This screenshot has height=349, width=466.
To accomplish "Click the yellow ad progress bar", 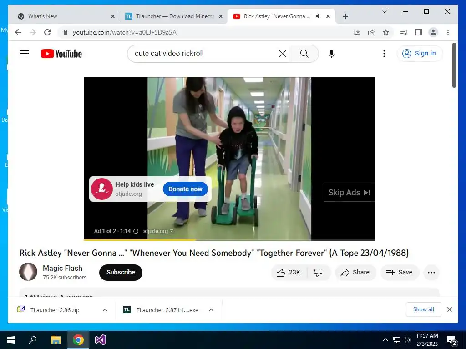I will (140, 240).
